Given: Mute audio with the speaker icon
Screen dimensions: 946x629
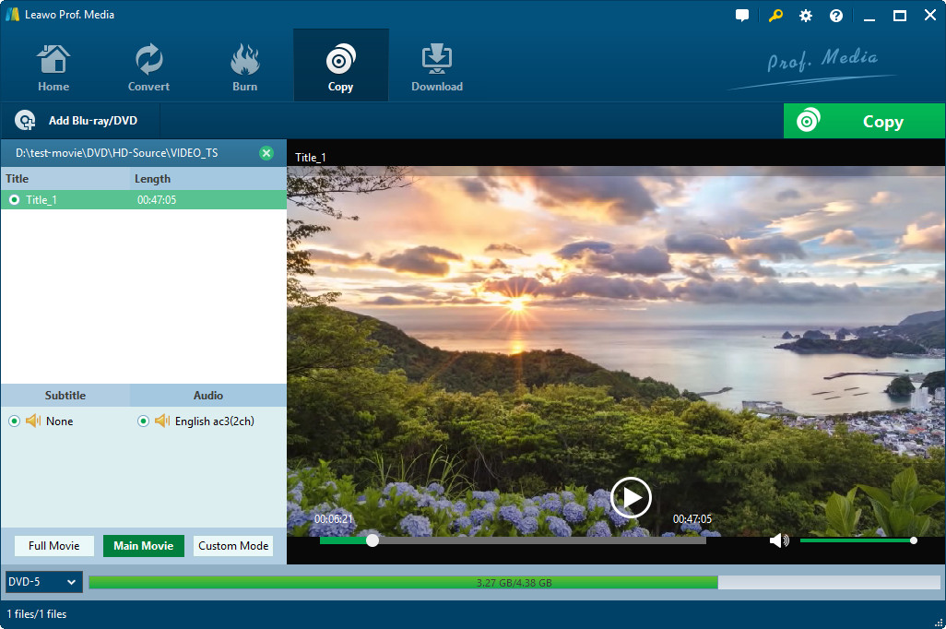Looking at the screenshot, I should 779,540.
